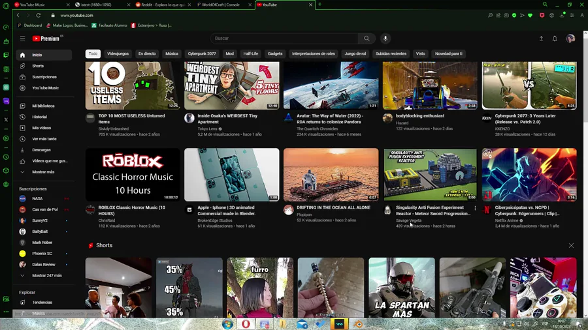
Task: Select the Gadgets filter chip
Action: point(275,54)
